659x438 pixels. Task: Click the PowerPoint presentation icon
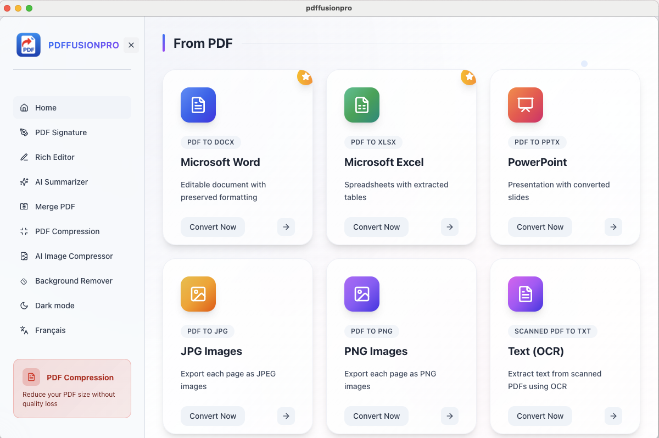(x=526, y=105)
